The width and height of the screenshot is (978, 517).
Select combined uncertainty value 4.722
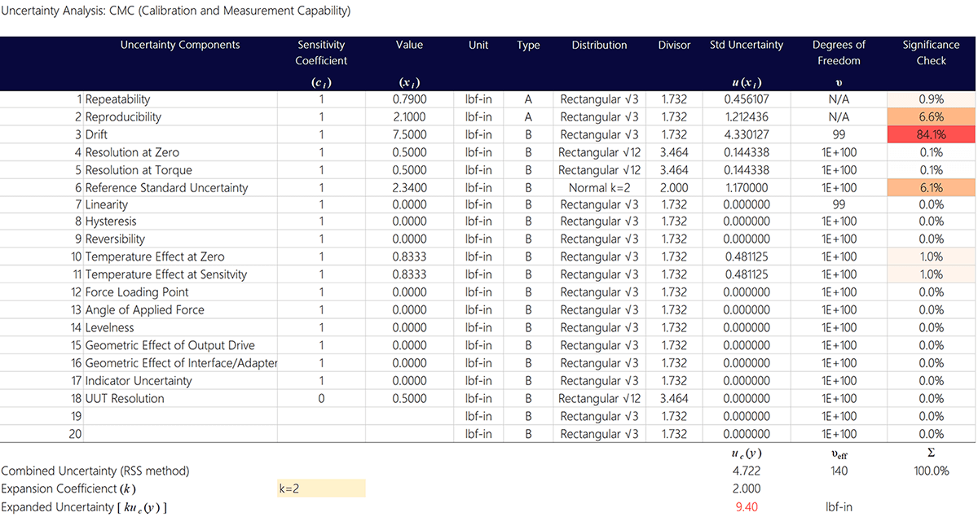pos(747,471)
